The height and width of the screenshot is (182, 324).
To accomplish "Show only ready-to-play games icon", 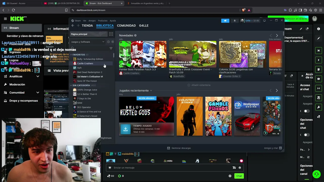I will [113, 42].
